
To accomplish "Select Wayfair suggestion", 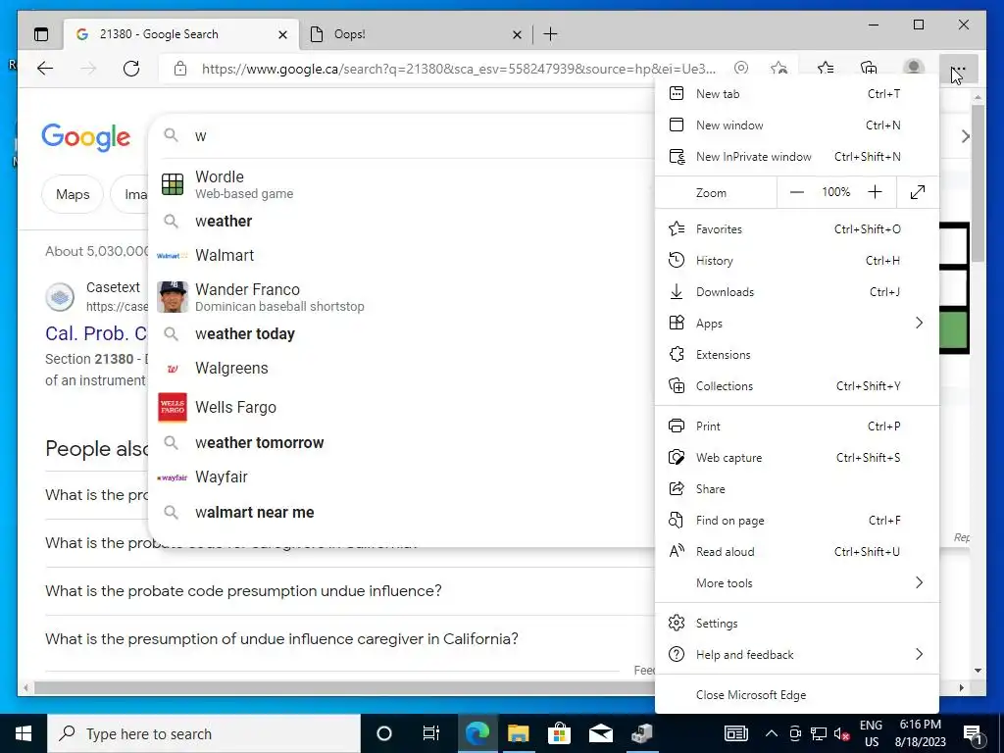I will coord(402,477).
